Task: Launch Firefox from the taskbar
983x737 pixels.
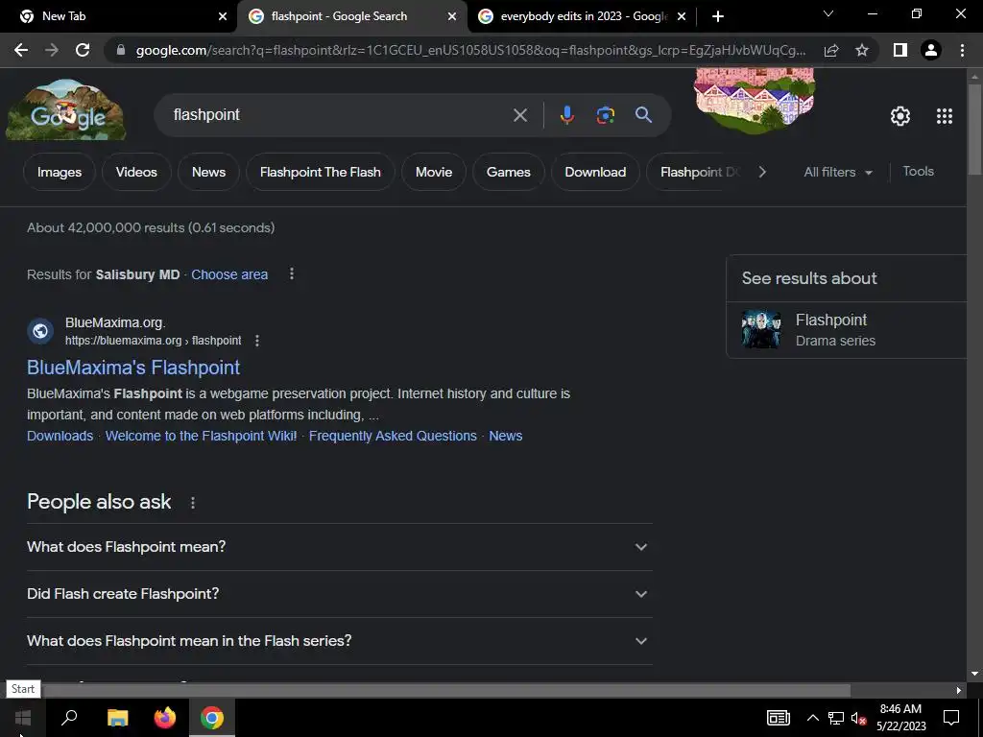Action: tap(165, 718)
